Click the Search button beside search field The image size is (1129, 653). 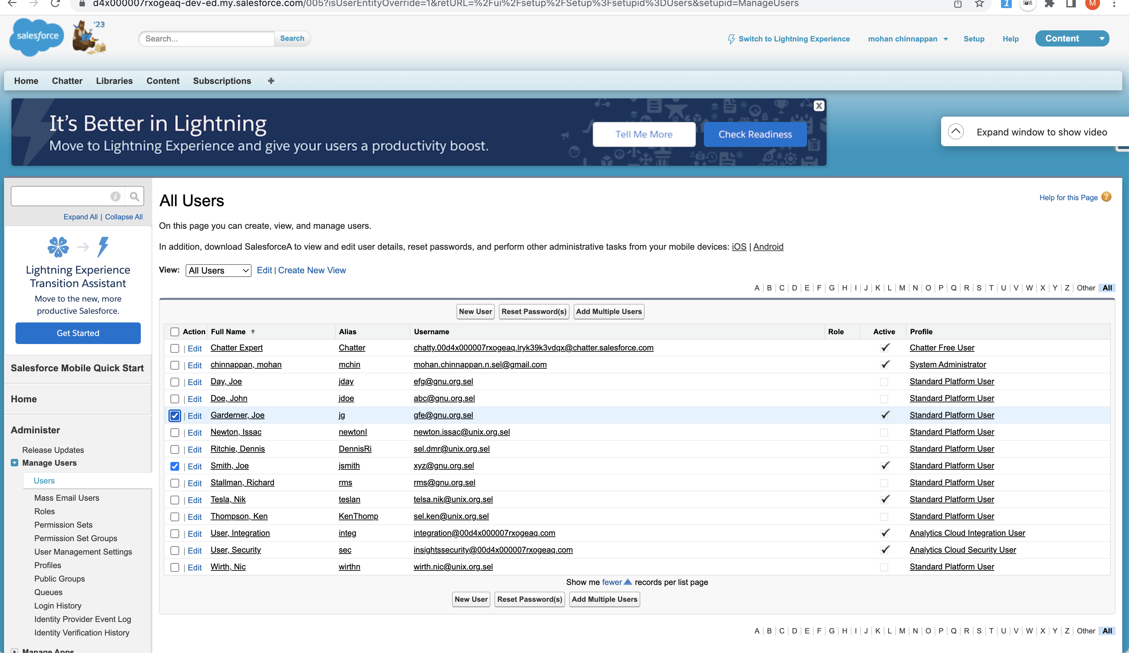click(x=292, y=38)
